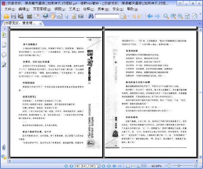Screen dimensions: 203x169
Task: Click the find text input field
Action: click(107, 16)
